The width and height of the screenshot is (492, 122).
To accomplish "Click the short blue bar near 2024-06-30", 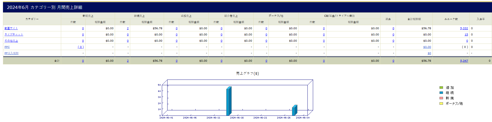I will [x=294, y=110].
